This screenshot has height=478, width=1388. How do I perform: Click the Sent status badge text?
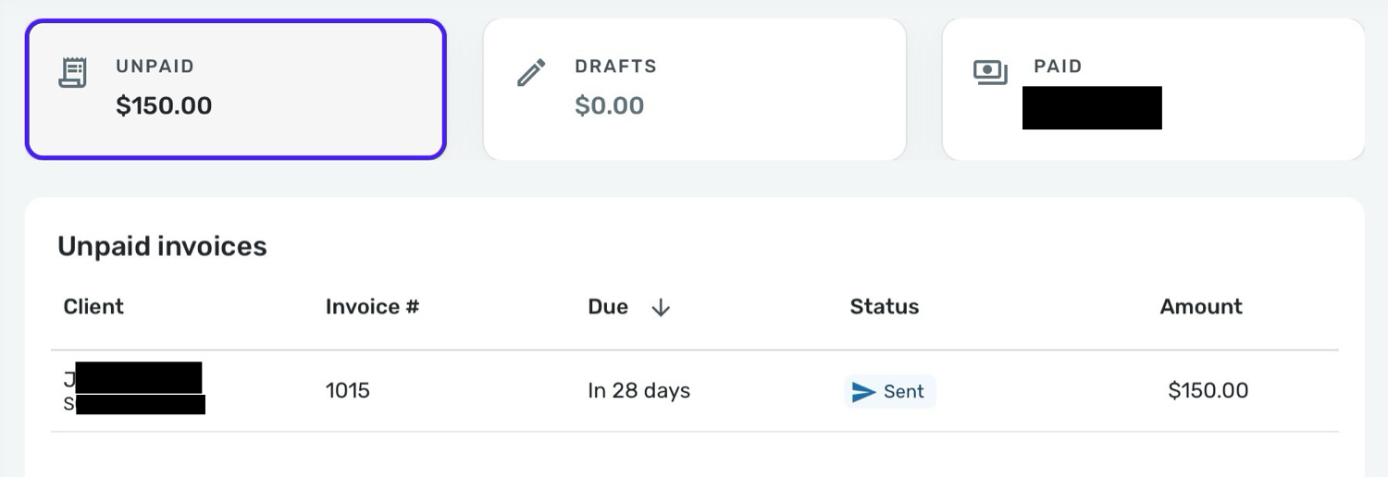click(903, 392)
